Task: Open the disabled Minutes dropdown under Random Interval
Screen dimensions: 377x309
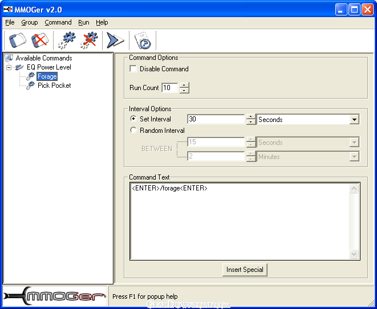Action: click(x=354, y=157)
